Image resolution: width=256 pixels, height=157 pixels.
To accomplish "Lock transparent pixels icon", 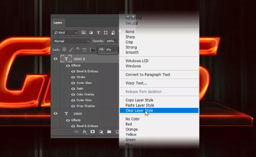I will click(64, 50).
